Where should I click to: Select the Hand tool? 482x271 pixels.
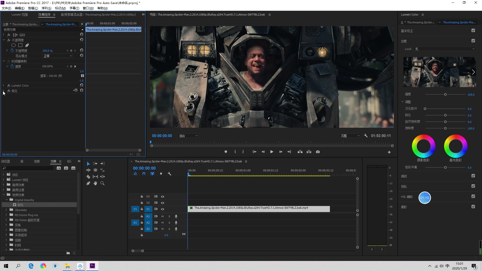coord(95,183)
